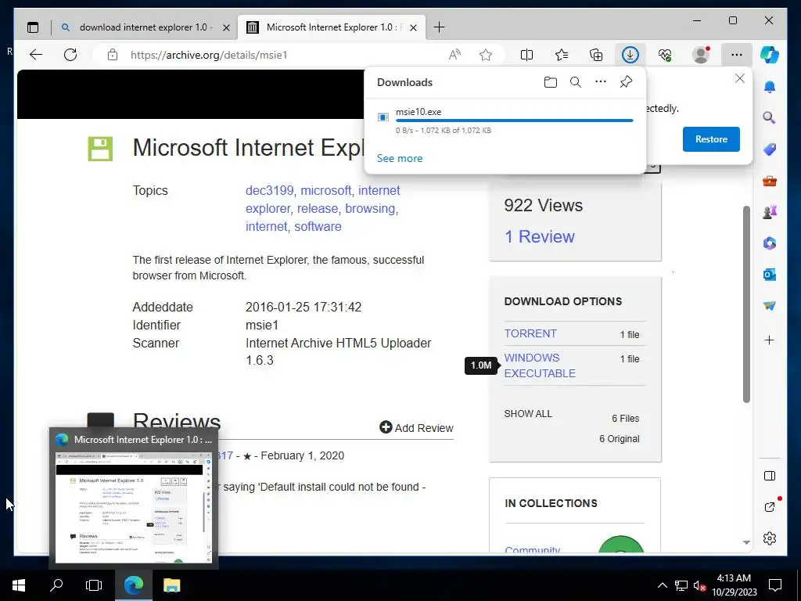Screen dimensions: 801x601
Task: Open Read aloud in address bar
Action: tap(454, 55)
